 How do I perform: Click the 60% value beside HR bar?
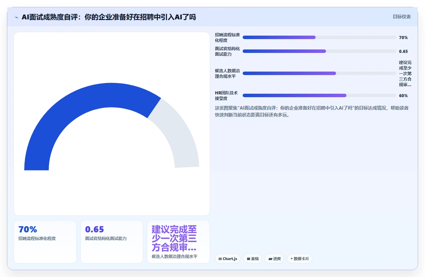tap(403, 95)
